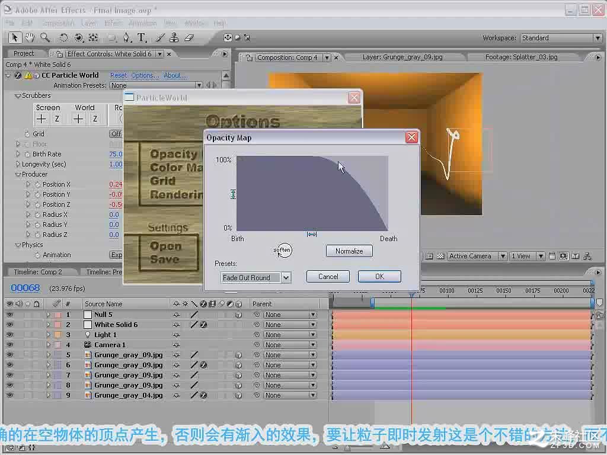Click the Normalize button
The width and height of the screenshot is (607, 455).
[x=349, y=251]
